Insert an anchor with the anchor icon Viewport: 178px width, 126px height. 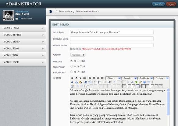pos(132,82)
